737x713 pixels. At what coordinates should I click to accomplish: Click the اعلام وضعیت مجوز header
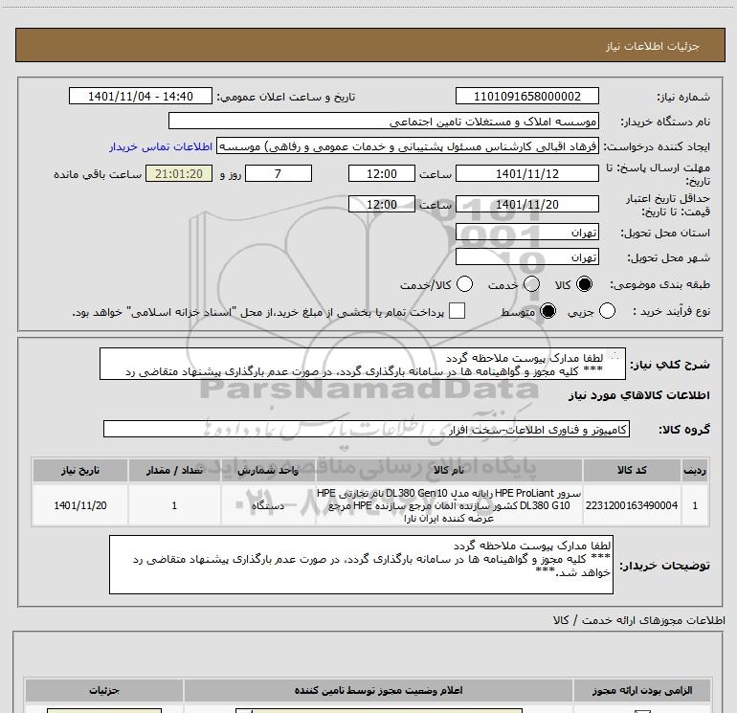pyautogui.click(x=378, y=690)
